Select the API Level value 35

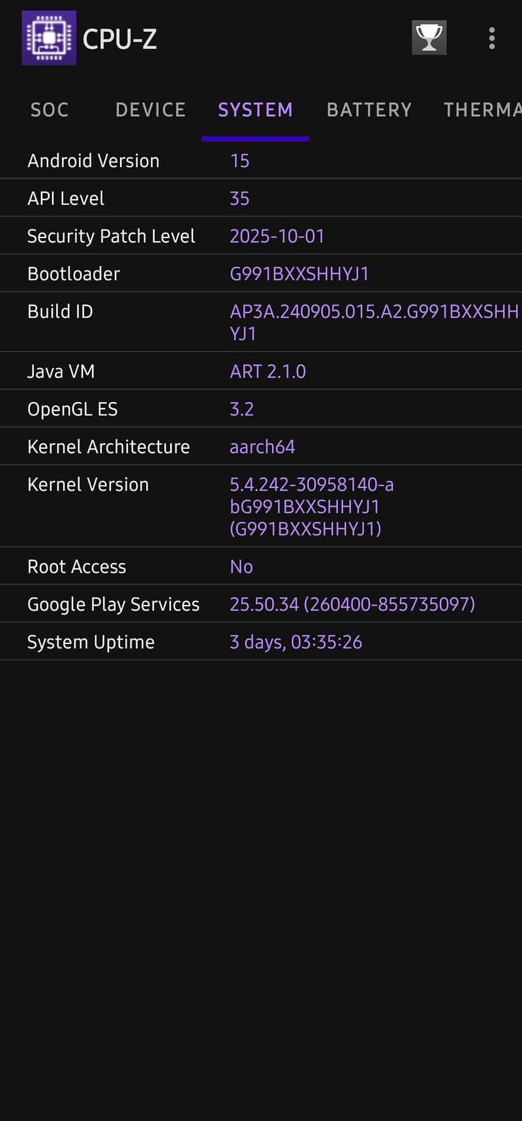point(239,198)
